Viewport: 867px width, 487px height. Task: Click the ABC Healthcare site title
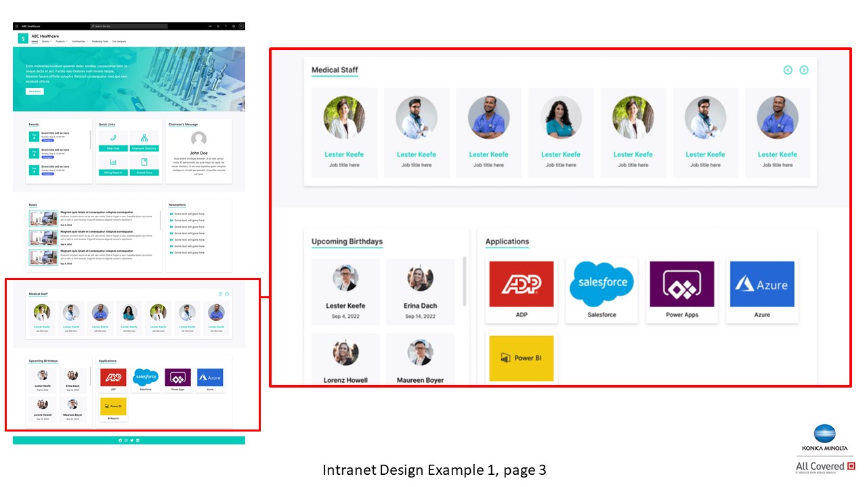pyautogui.click(x=45, y=36)
